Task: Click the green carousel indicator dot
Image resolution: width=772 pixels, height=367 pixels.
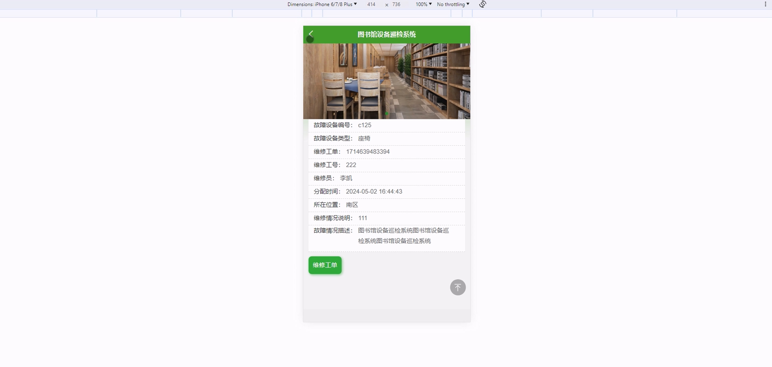Action: point(387,114)
